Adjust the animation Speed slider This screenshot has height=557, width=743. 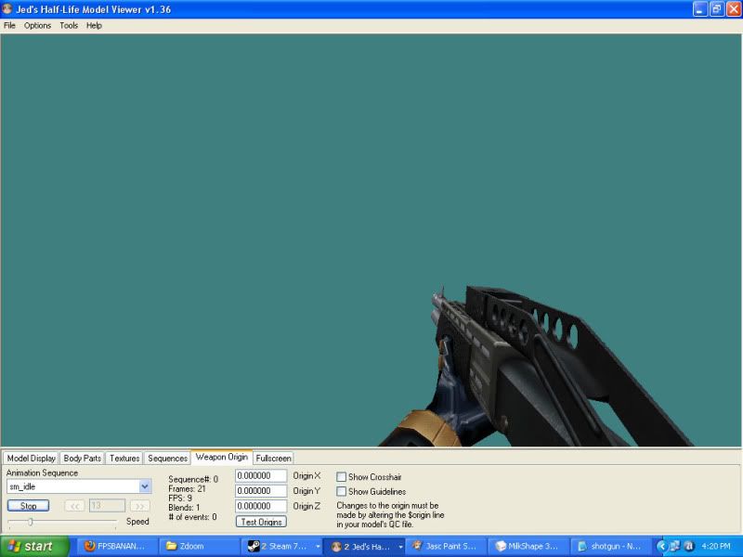tap(31, 522)
